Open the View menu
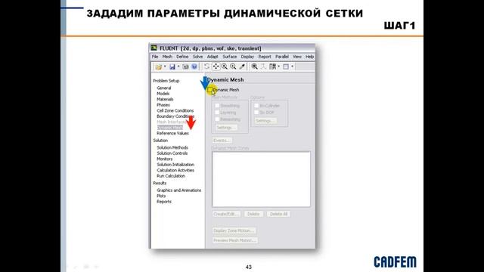This screenshot has width=484, height=272. pyautogui.click(x=297, y=57)
